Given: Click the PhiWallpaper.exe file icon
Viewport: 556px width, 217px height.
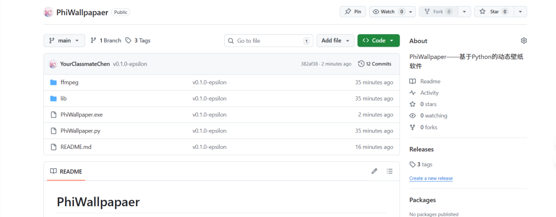Looking at the screenshot, I should [54, 115].
